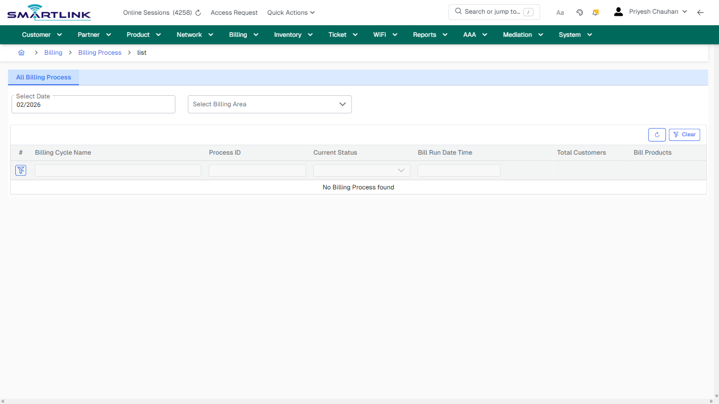Refresh Online Sessions with the circular arrow icon
Image resolution: width=719 pixels, height=404 pixels.
[197, 12]
